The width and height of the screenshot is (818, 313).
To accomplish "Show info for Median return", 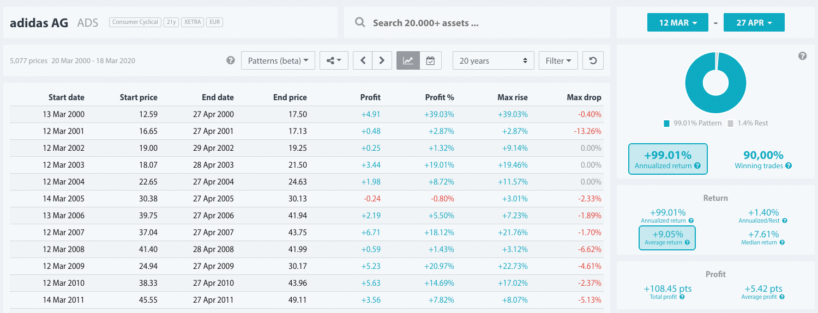I will pos(782,243).
